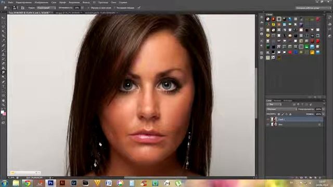The image size is (333, 187).
Task: Open the brush preset picker dropdown
Action: [x=15, y=8]
